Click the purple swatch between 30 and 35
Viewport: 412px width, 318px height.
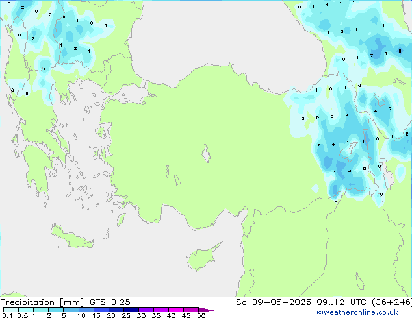(x=146, y=310)
